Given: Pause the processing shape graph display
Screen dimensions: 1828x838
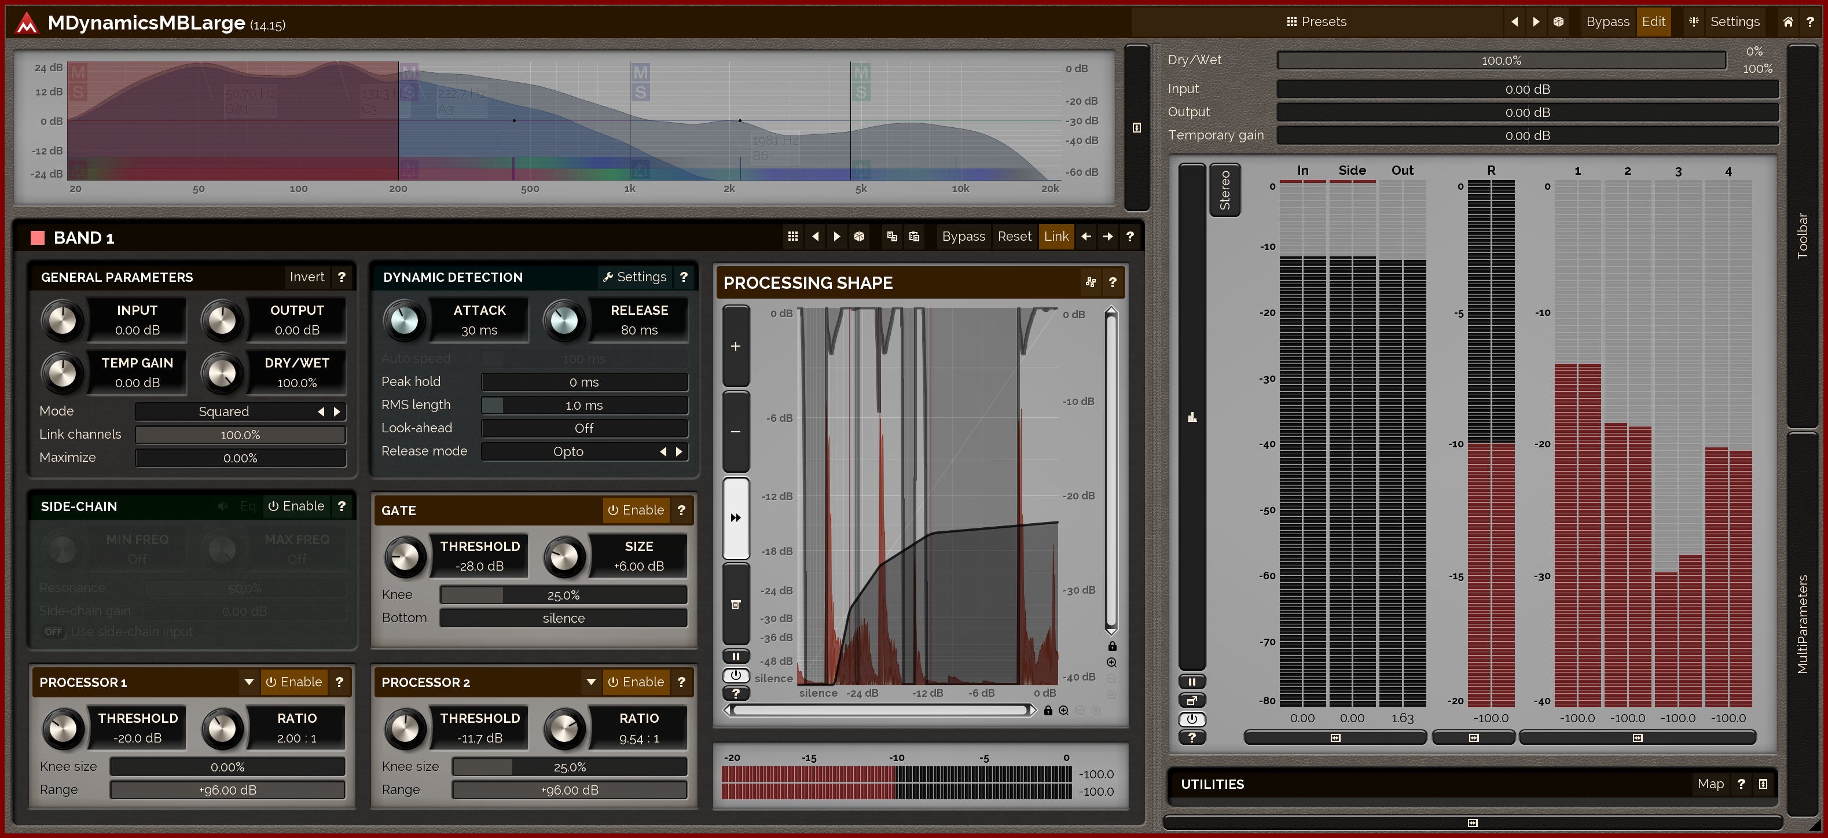Looking at the screenshot, I should point(736,656).
